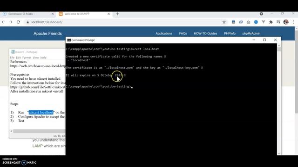Click the current youtube-testing prompt line
Viewport: 298px width, 167px height.
(99, 87)
